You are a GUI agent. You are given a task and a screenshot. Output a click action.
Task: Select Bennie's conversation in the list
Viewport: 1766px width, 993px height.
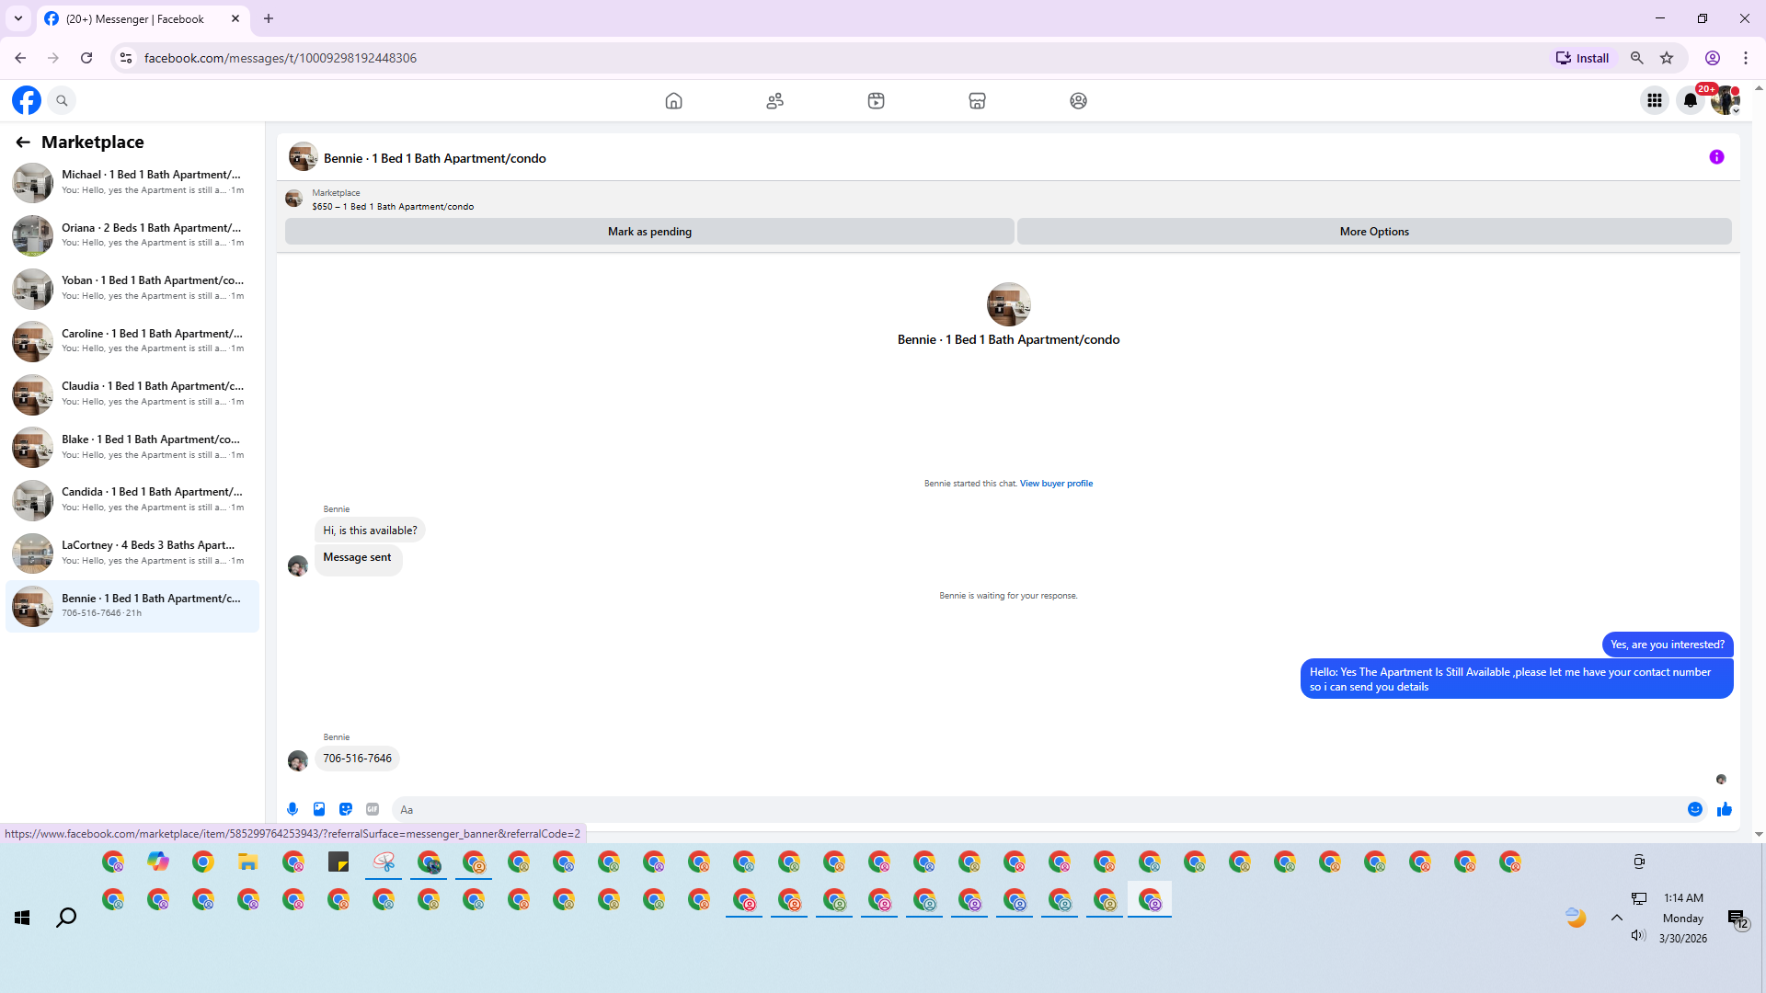click(x=132, y=606)
